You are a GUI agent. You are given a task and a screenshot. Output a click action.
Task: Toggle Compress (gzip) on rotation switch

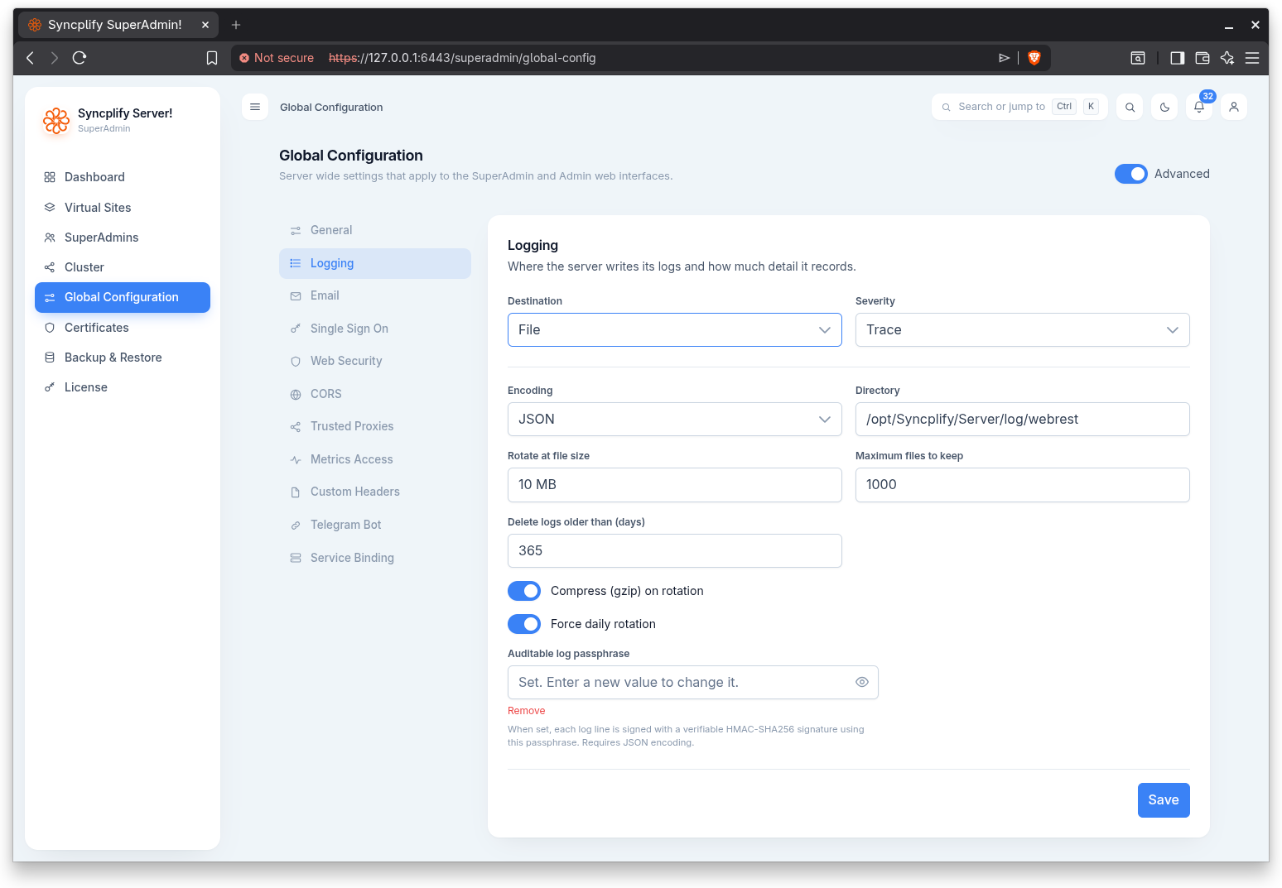pyautogui.click(x=524, y=591)
